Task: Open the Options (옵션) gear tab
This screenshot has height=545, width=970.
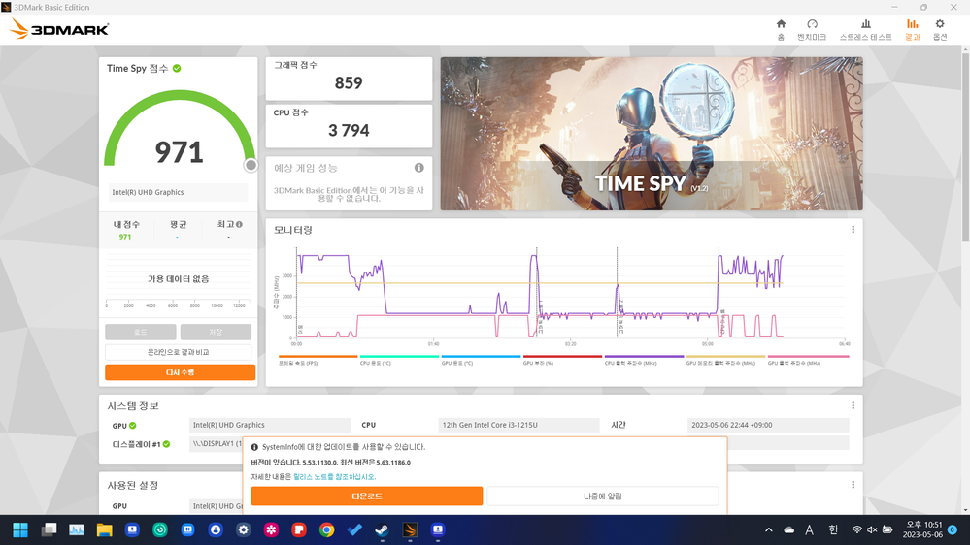Action: (940, 29)
